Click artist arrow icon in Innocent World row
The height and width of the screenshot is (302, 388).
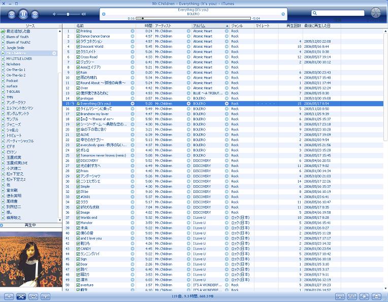coord(188,47)
